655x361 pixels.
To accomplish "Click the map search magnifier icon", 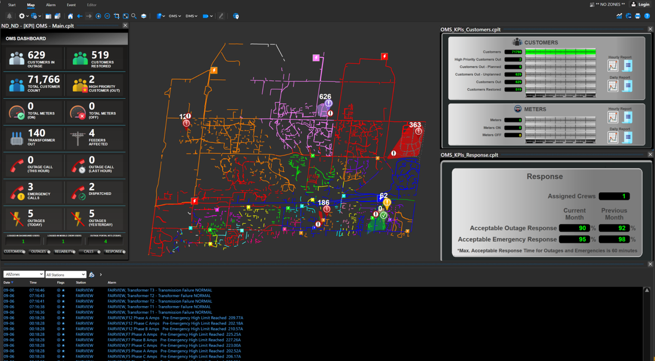I will (x=134, y=16).
